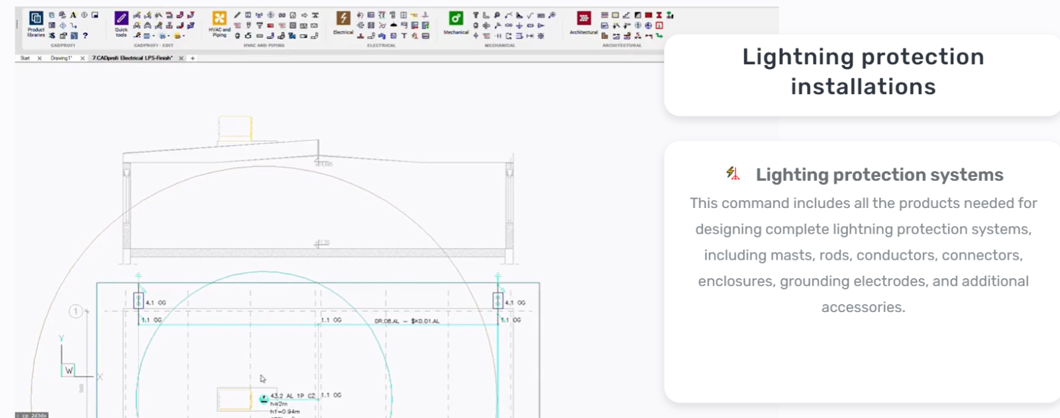Select the 43.2 AL air terminal symbol
The image size is (1060, 418).
[264, 399]
